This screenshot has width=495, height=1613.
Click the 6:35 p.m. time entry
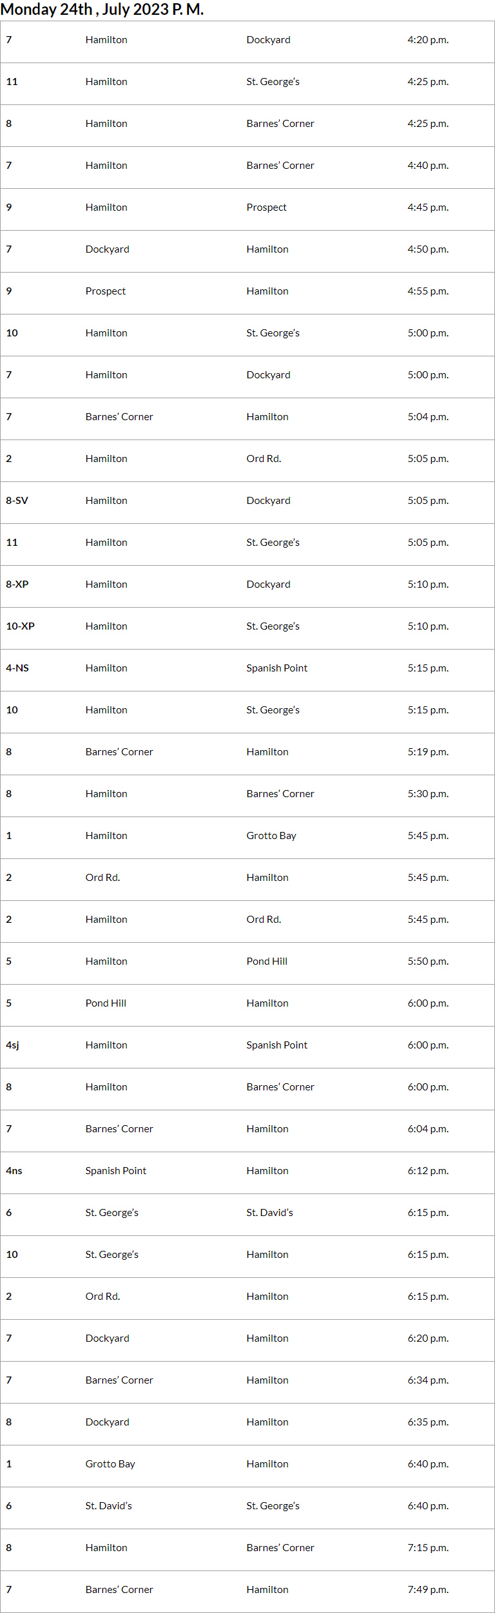428,1422
